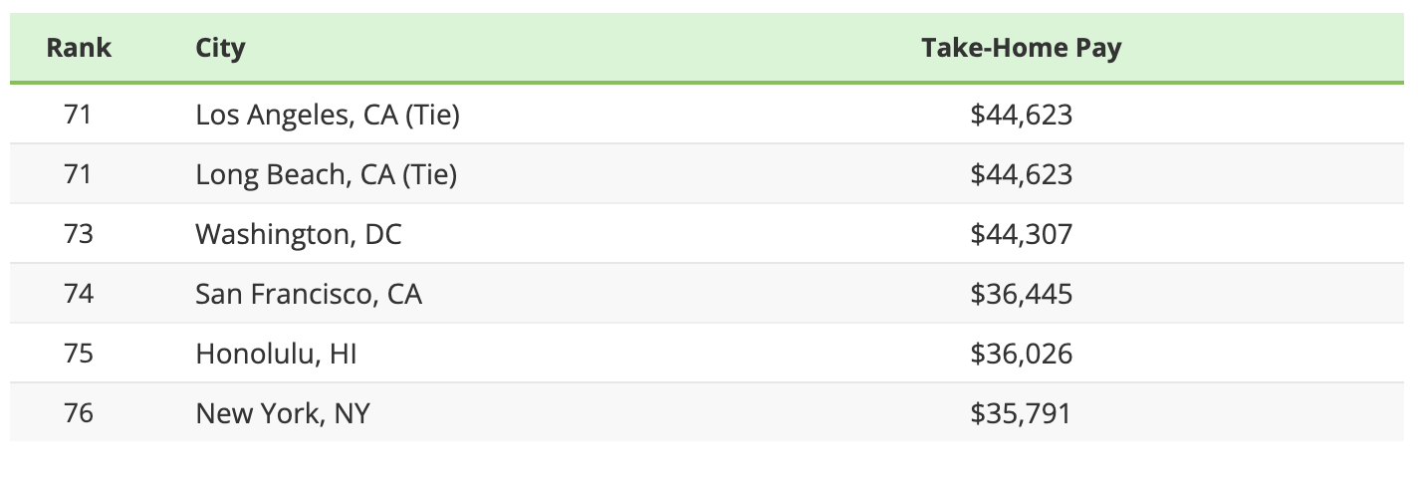Click the Rank column header
Viewport: 1418px width, 488px height.
click(78, 48)
